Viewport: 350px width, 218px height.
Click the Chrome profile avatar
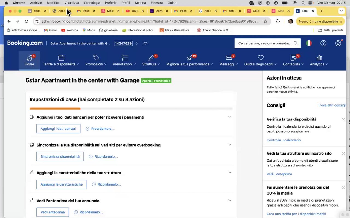tap(290, 21)
